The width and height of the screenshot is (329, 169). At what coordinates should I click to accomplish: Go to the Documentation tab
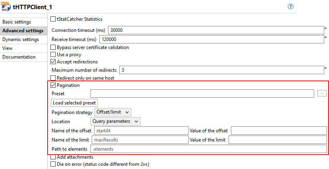pos(19,57)
